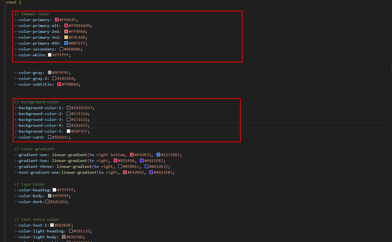The height and width of the screenshot is (242, 392).
Task: Place cursor in the :root selector
Action: click(x=11, y=2)
